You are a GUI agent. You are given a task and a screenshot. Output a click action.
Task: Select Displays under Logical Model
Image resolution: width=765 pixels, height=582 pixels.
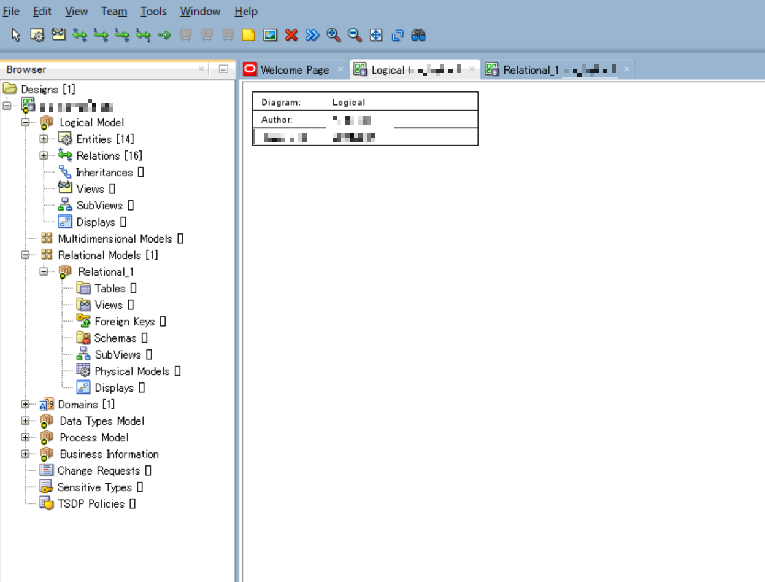pyautogui.click(x=92, y=222)
